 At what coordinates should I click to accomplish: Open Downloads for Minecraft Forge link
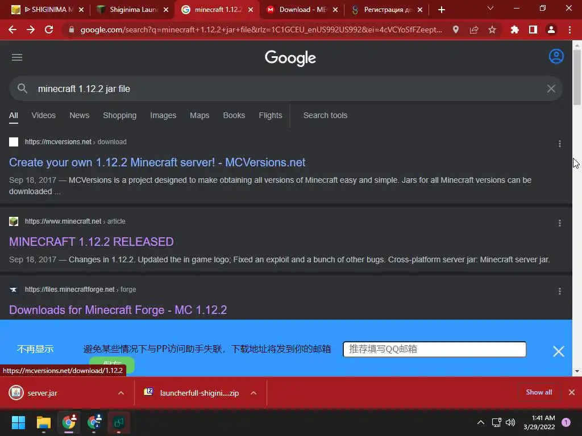coord(118,310)
